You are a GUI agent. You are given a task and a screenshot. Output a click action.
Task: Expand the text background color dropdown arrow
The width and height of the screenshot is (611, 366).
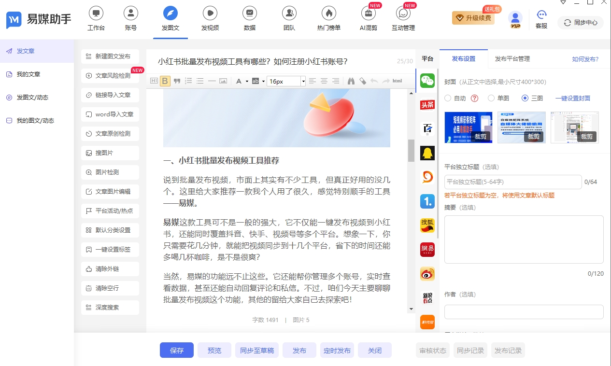(263, 81)
